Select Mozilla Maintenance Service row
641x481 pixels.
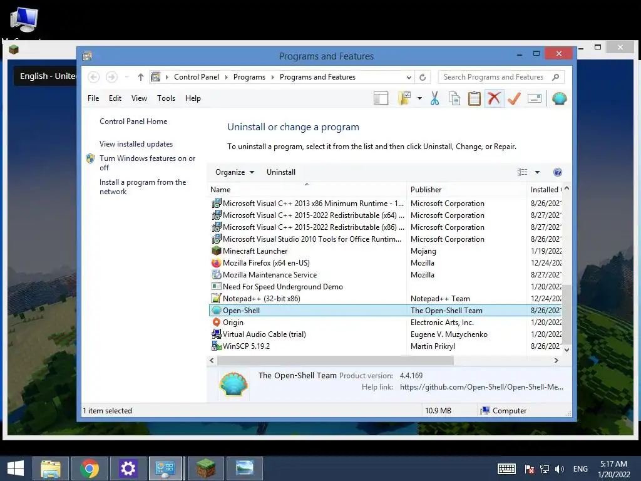point(386,275)
